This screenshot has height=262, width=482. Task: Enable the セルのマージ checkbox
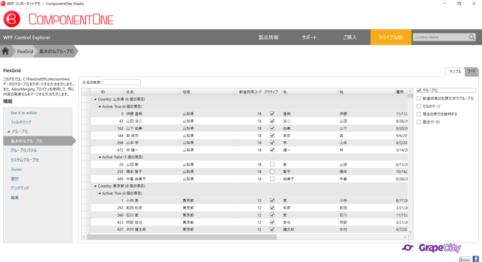[x=418, y=106]
